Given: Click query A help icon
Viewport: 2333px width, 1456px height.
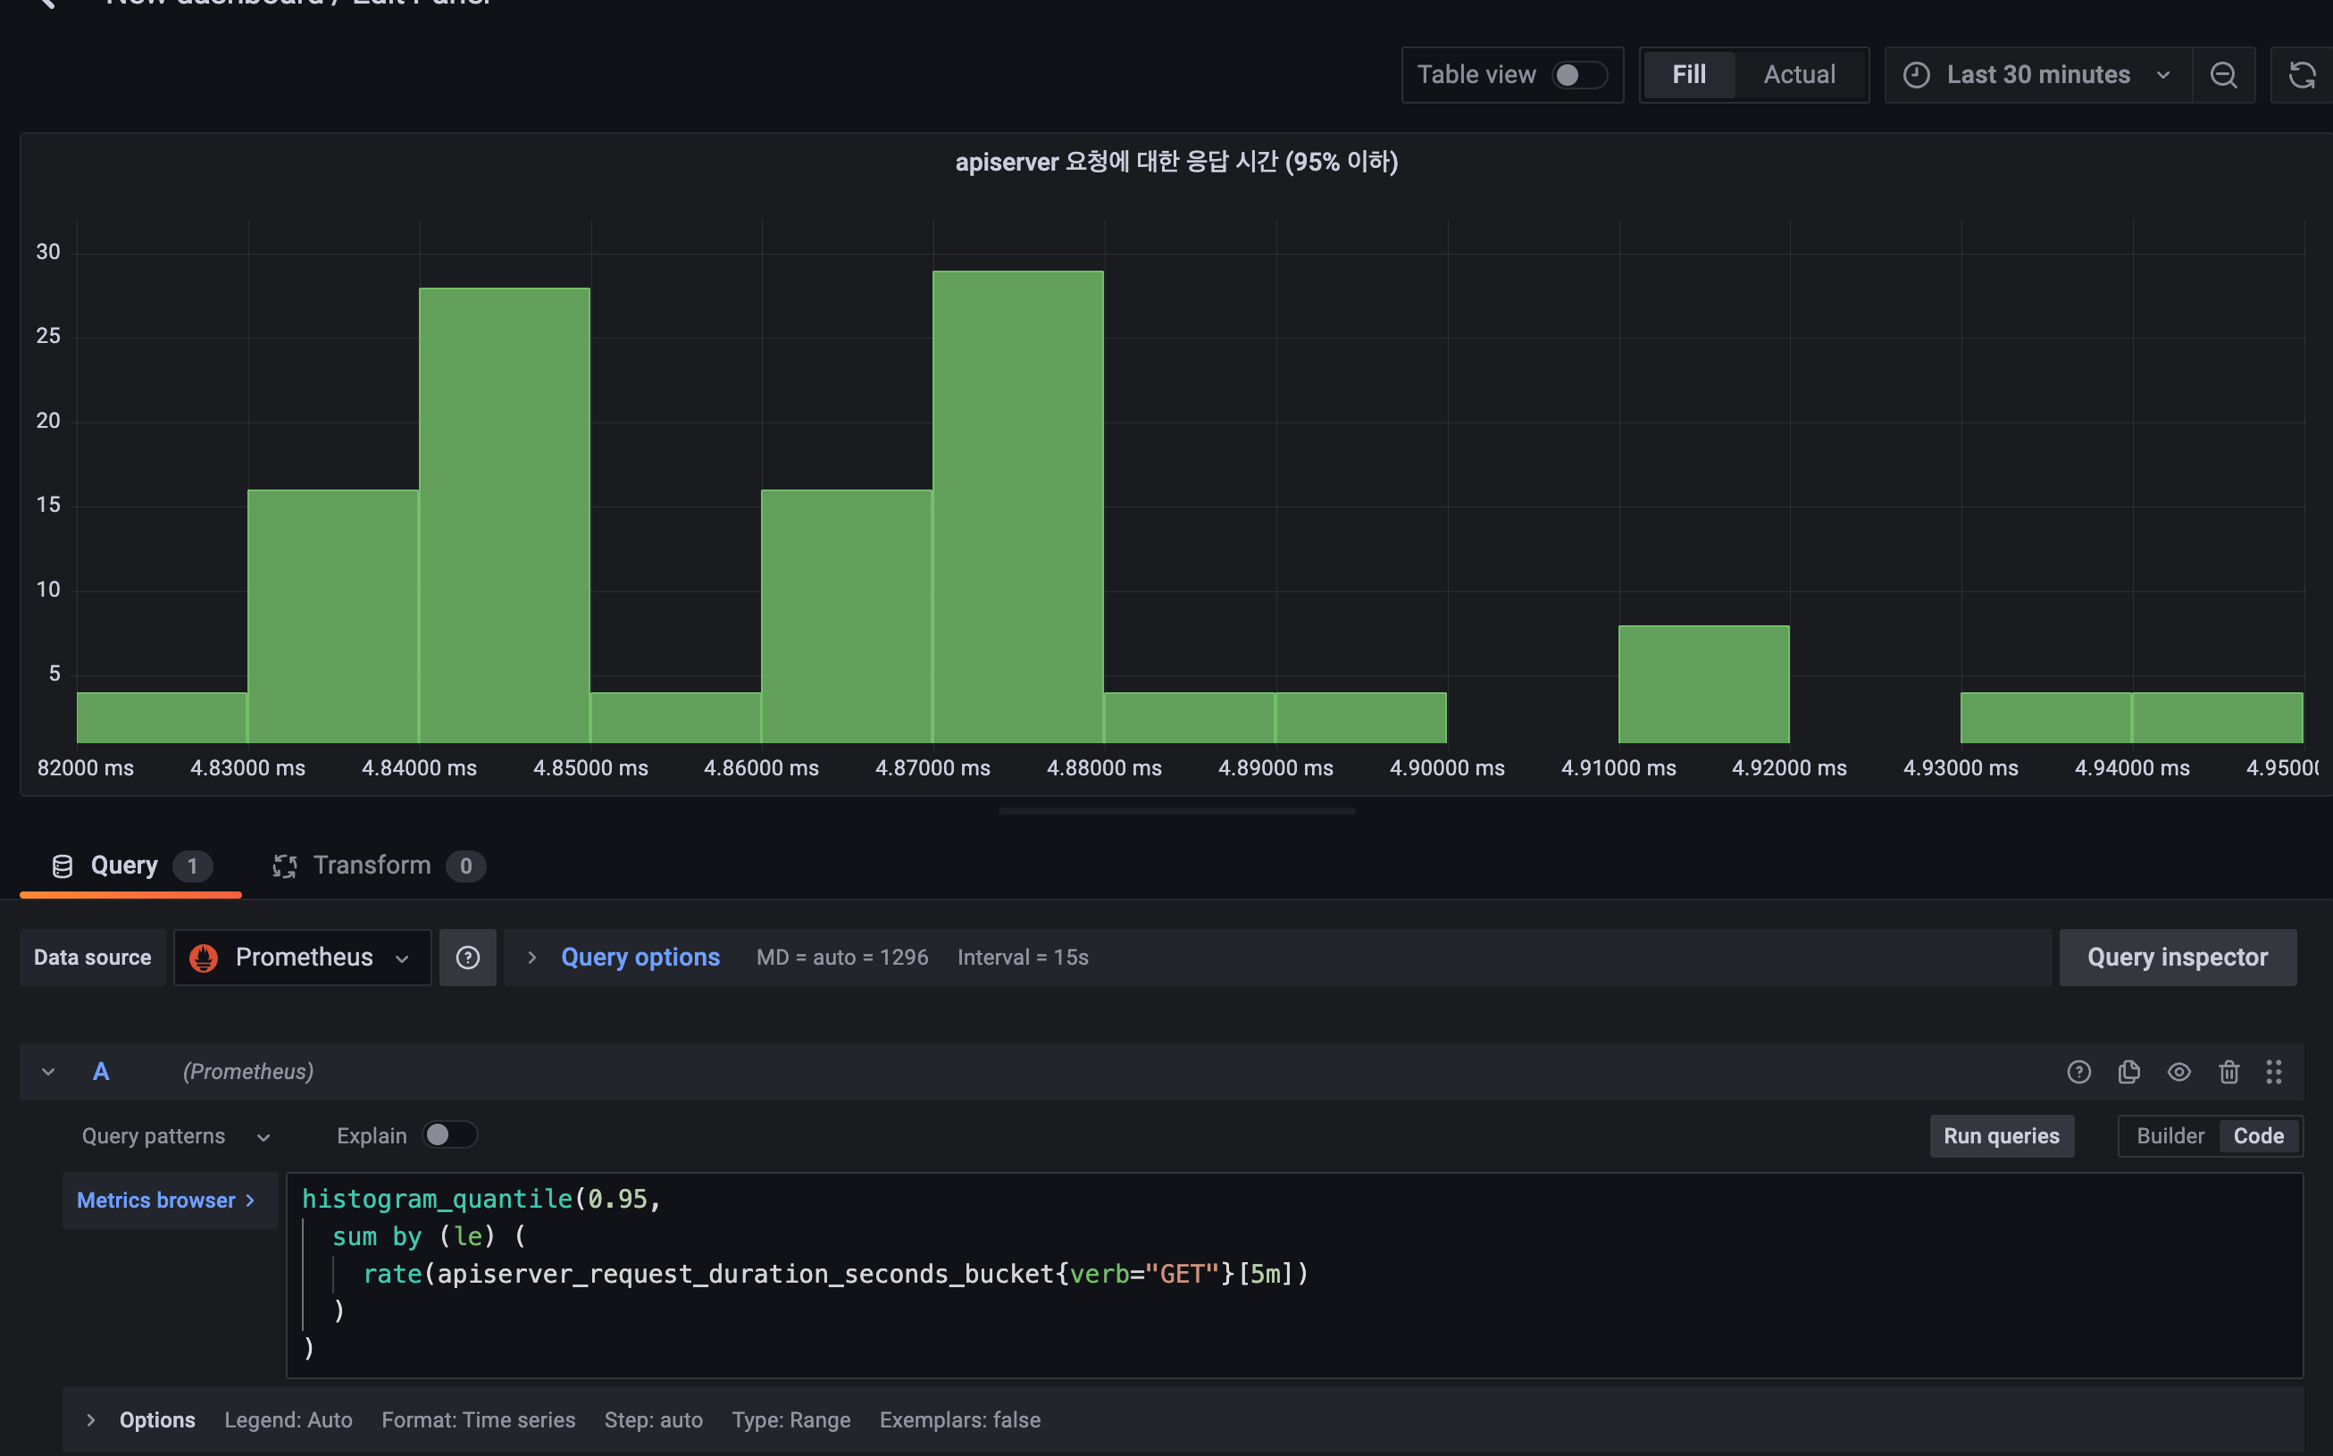Looking at the screenshot, I should pyautogui.click(x=2078, y=1072).
